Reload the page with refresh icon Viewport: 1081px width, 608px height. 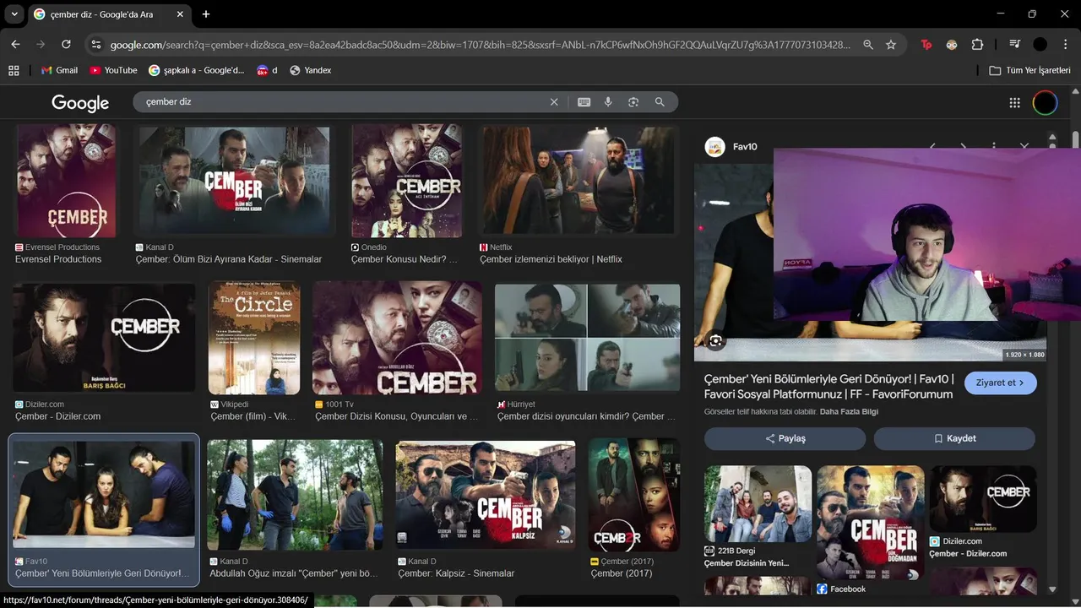point(66,45)
